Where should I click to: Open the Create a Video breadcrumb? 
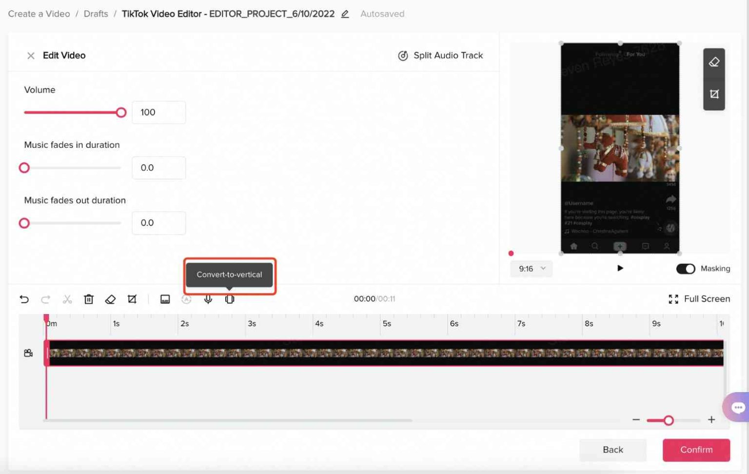coord(39,14)
